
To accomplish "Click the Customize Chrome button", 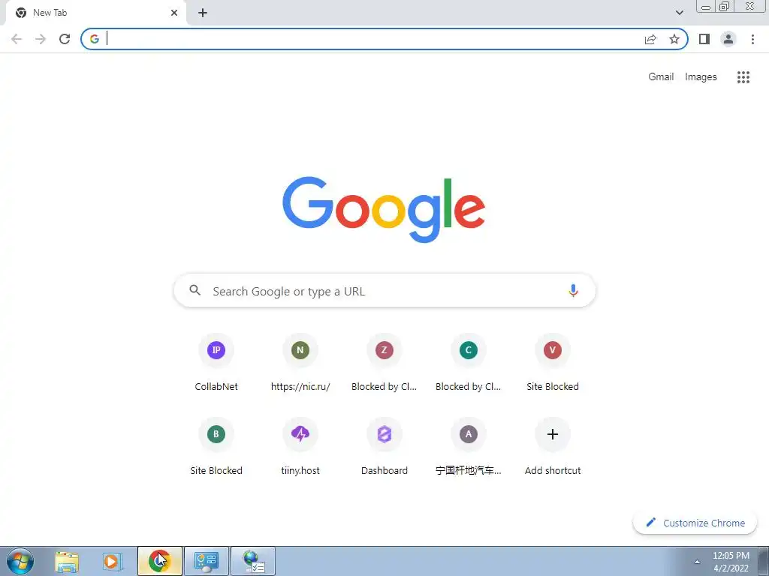I will (x=695, y=523).
